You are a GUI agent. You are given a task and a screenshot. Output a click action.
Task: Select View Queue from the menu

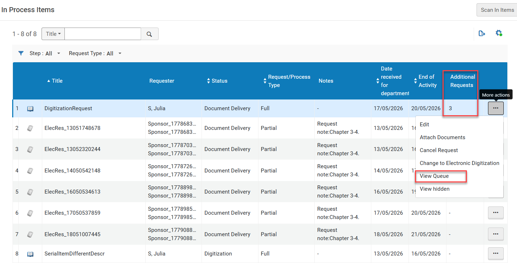434,176
